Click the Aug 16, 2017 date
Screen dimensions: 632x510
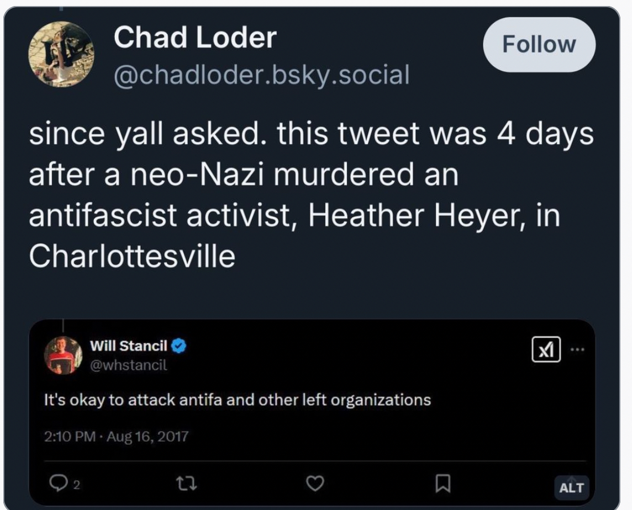148,437
